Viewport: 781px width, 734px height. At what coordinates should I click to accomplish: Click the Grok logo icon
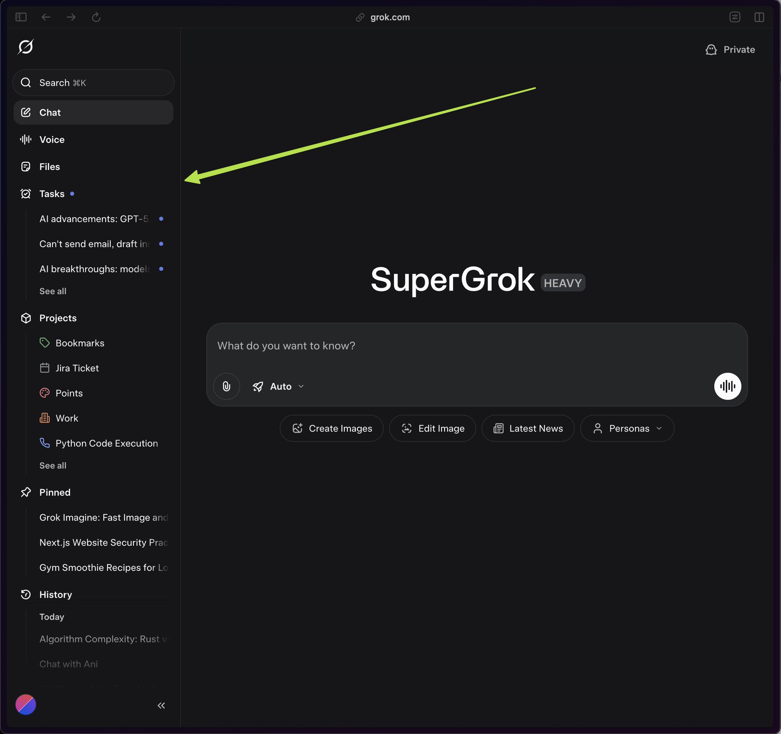[26, 47]
